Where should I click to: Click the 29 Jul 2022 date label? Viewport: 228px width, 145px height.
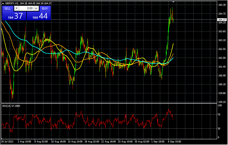tap(7, 142)
